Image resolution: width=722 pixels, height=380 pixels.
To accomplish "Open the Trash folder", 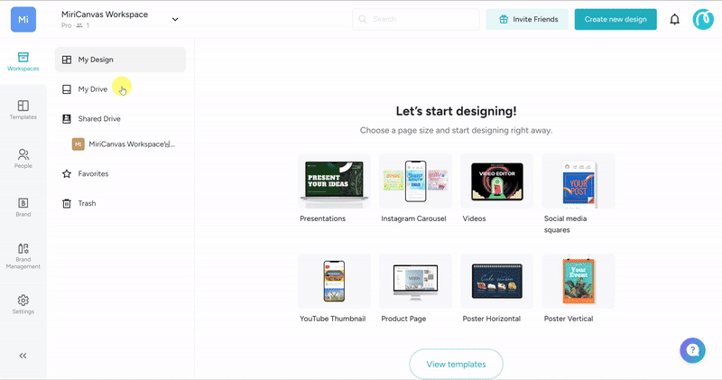I will click(x=87, y=203).
